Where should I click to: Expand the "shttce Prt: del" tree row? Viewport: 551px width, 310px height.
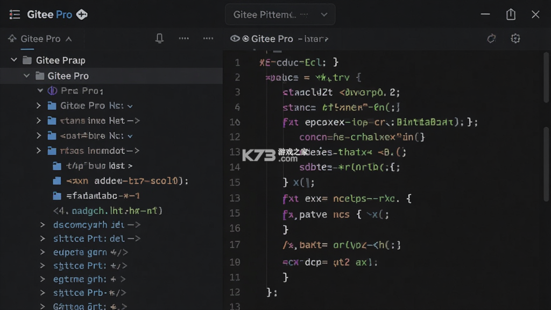pos(43,238)
